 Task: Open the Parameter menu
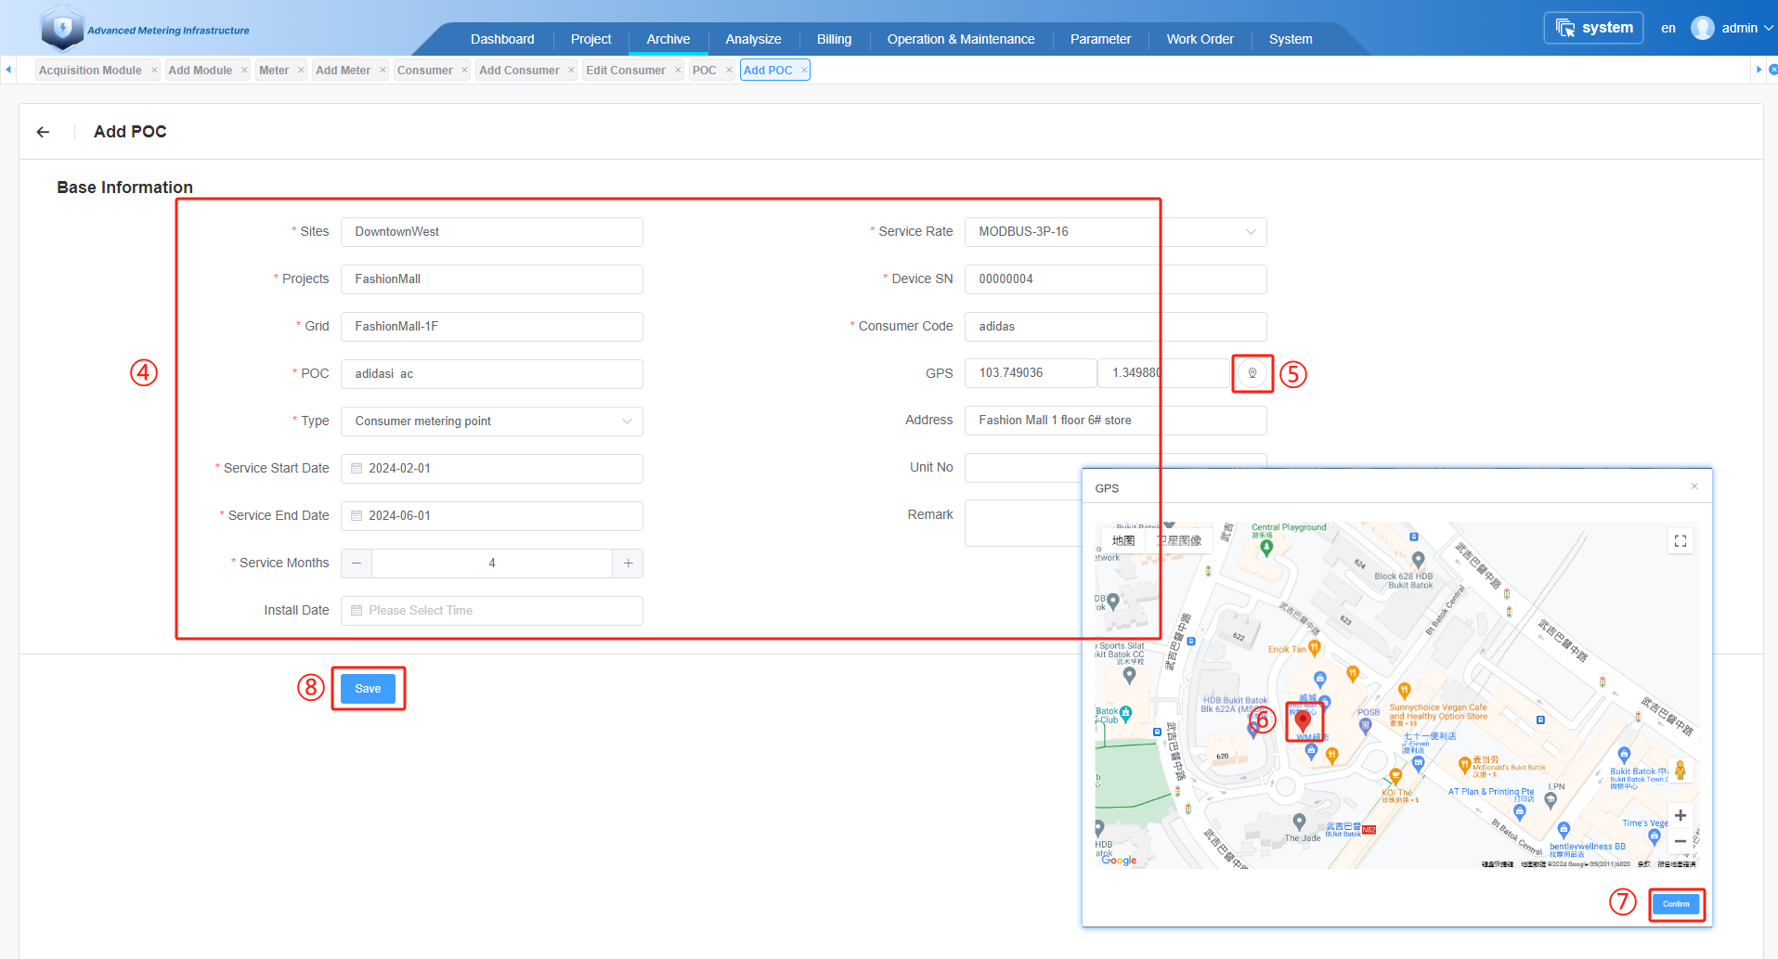pyautogui.click(x=1100, y=39)
